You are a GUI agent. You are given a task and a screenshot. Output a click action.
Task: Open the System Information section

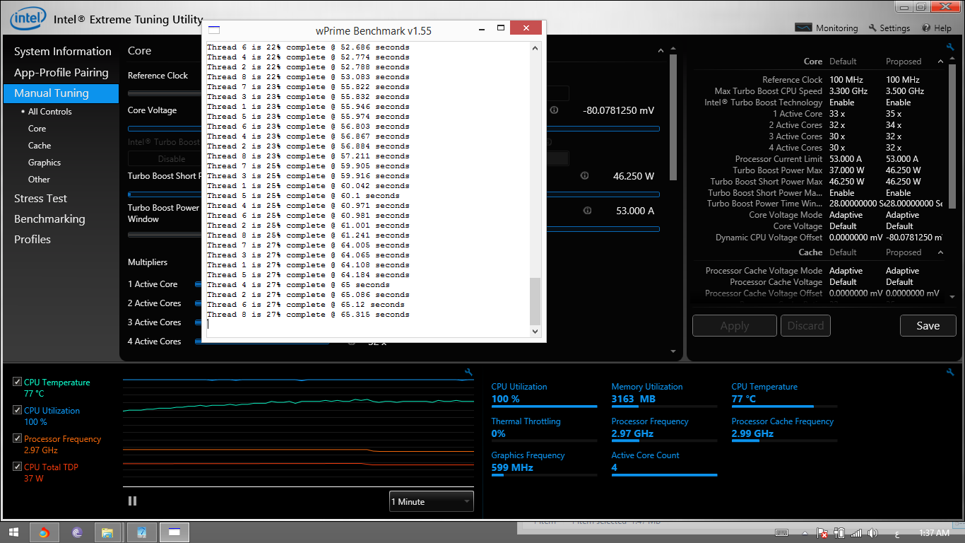point(62,51)
